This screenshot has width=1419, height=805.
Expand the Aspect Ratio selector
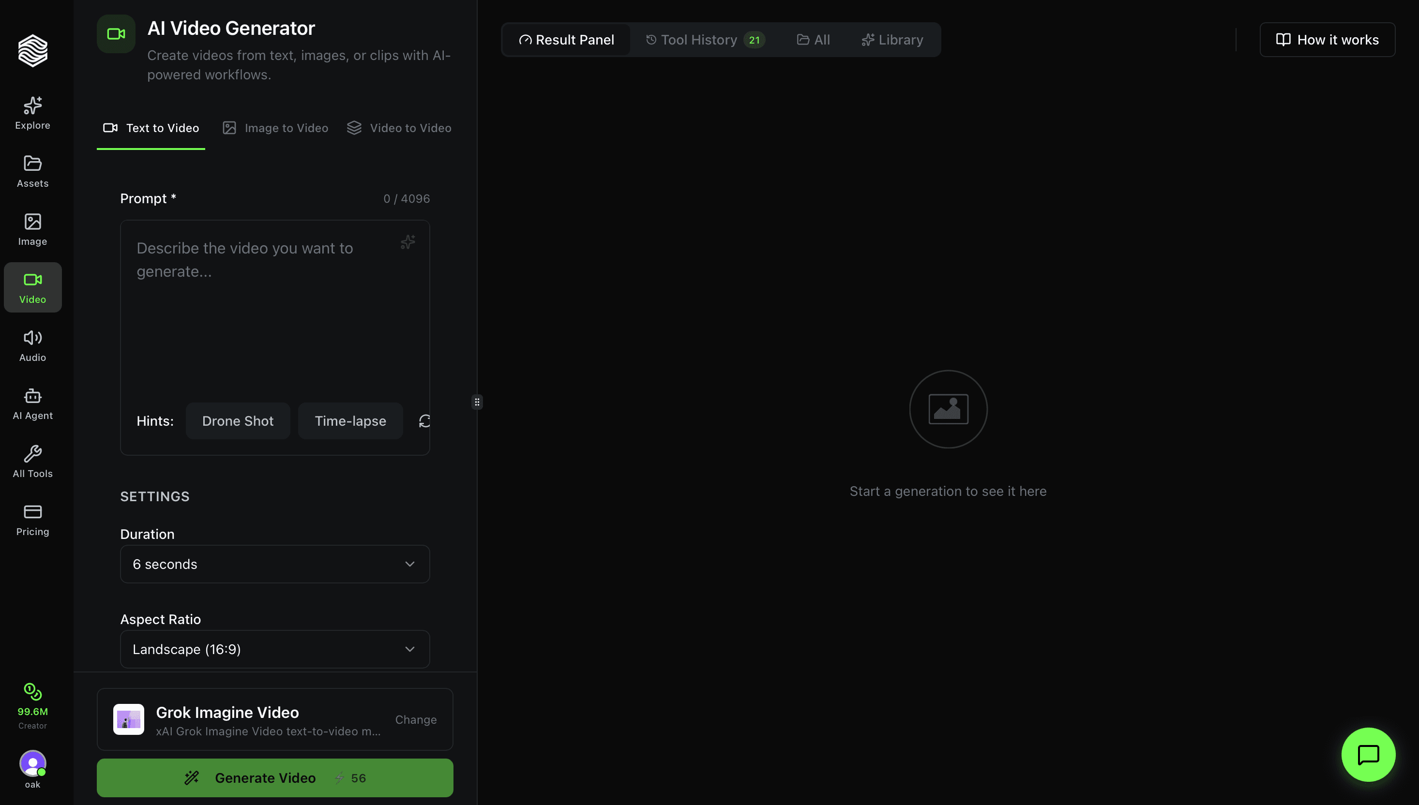pos(275,649)
